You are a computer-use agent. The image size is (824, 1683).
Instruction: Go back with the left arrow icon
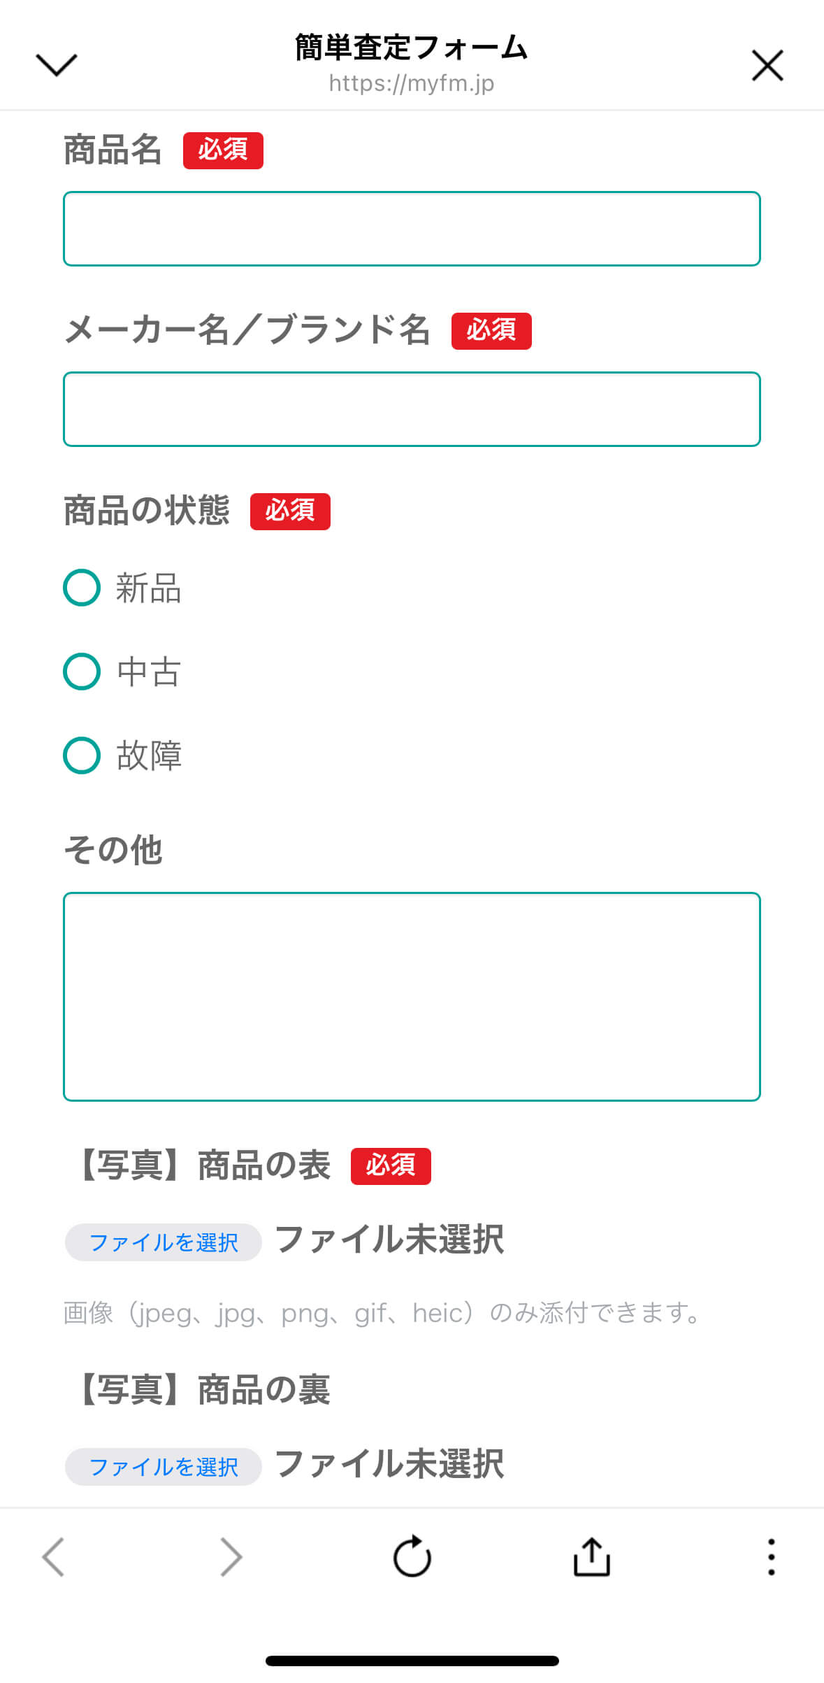[x=54, y=1557]
